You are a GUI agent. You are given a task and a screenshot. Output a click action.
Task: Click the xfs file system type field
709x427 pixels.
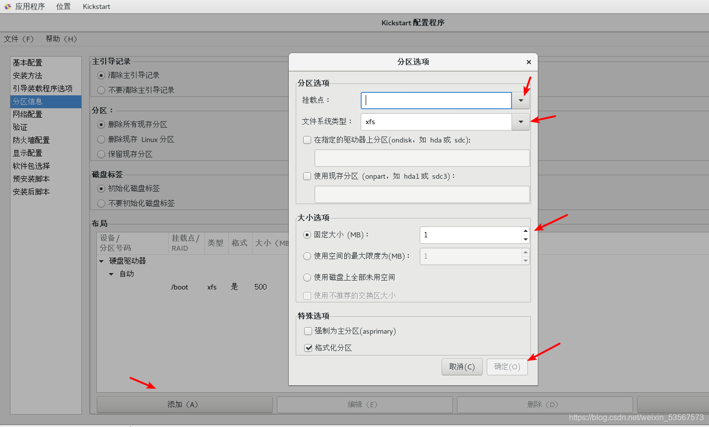[x=436, y=122]
